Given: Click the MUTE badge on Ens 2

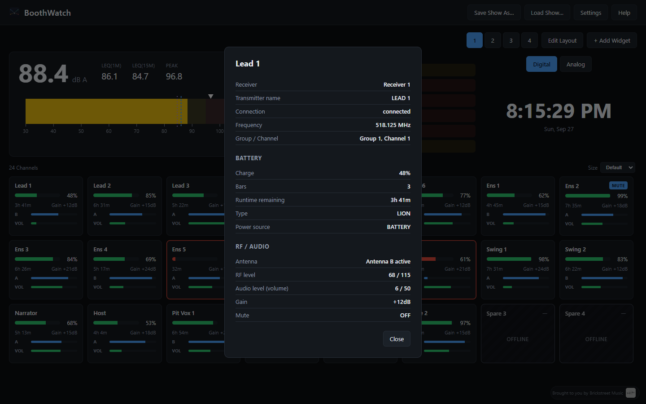Looking at the screenshot, I should 618,185.
